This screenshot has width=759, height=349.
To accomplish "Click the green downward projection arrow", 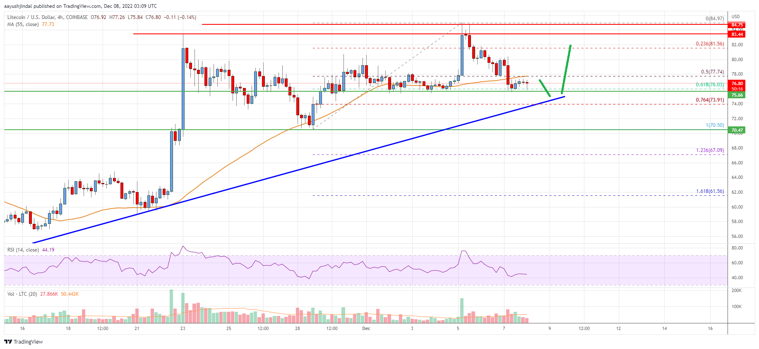I will (x=545, y=88).
